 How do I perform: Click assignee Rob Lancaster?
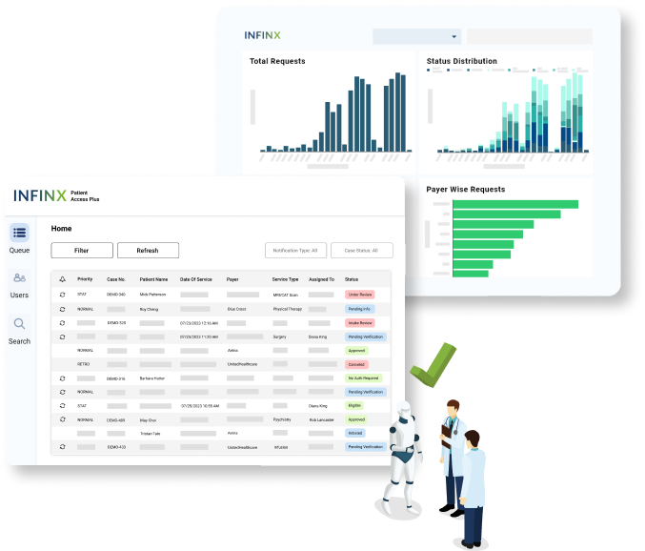click(x=322, y=420)
